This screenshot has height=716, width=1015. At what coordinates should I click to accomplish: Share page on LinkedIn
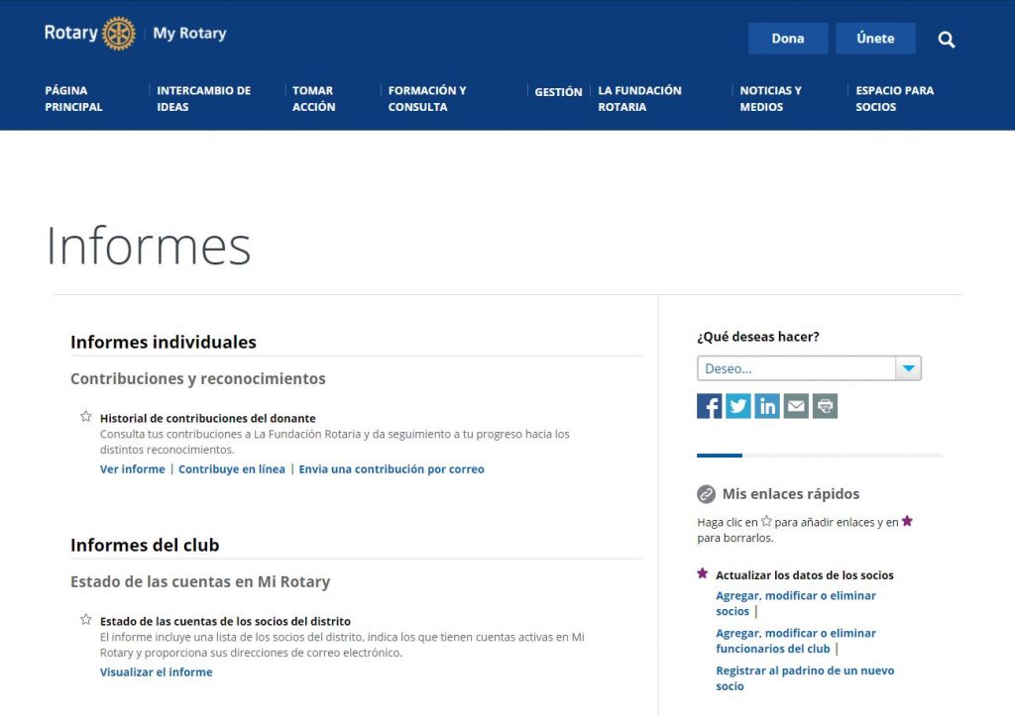click(767, 406)
